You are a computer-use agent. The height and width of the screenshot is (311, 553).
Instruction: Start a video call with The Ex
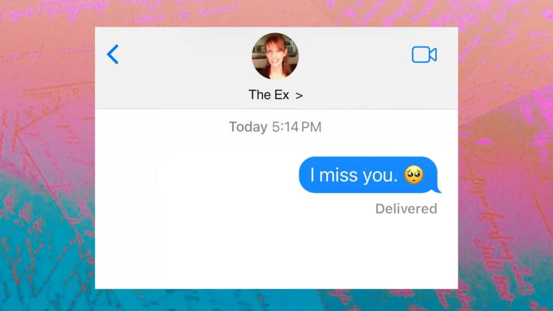(424, 55)
